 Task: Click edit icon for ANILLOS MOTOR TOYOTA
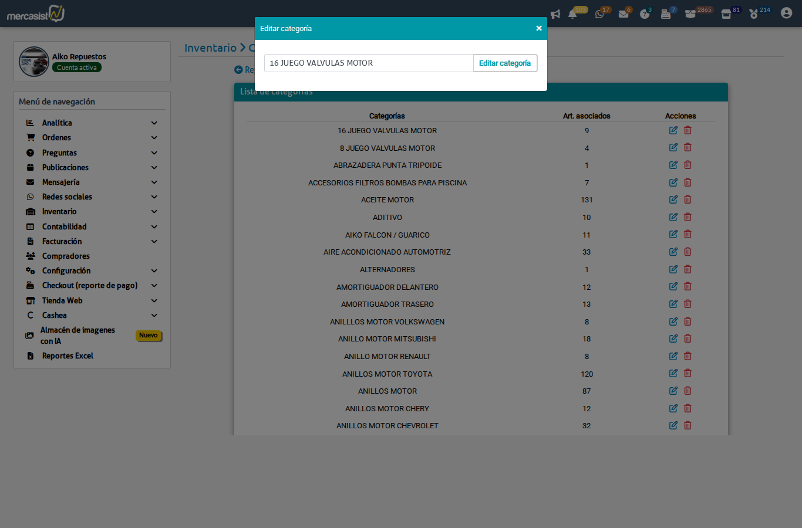click(x=673, y=373)
